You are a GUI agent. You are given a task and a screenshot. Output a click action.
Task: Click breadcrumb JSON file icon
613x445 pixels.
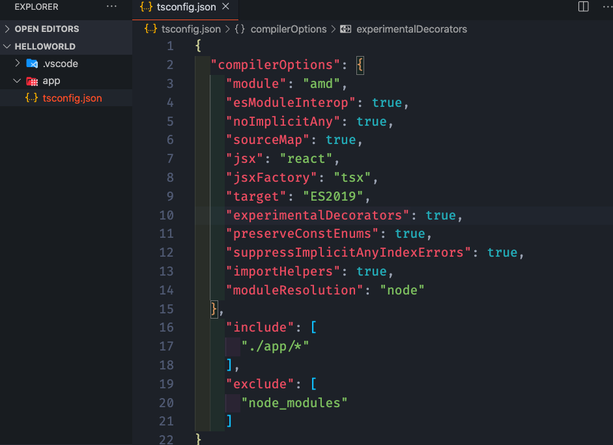point(150,29)
